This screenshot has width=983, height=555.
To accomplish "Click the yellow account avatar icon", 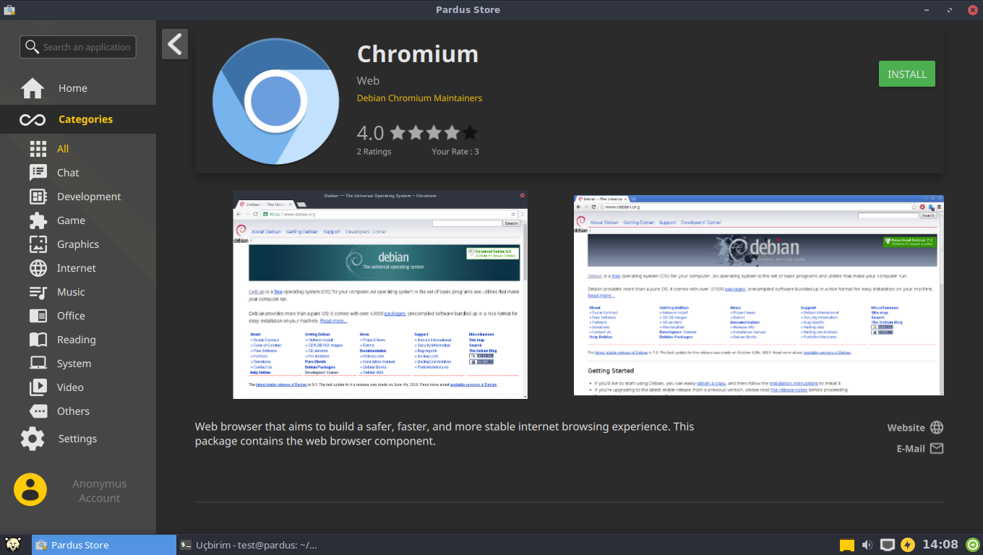I will point(30,490).
